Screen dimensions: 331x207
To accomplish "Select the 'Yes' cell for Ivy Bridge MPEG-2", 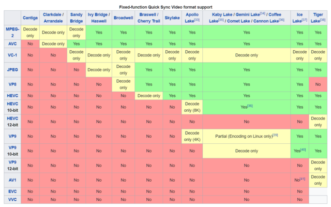I will pos(99,32).
